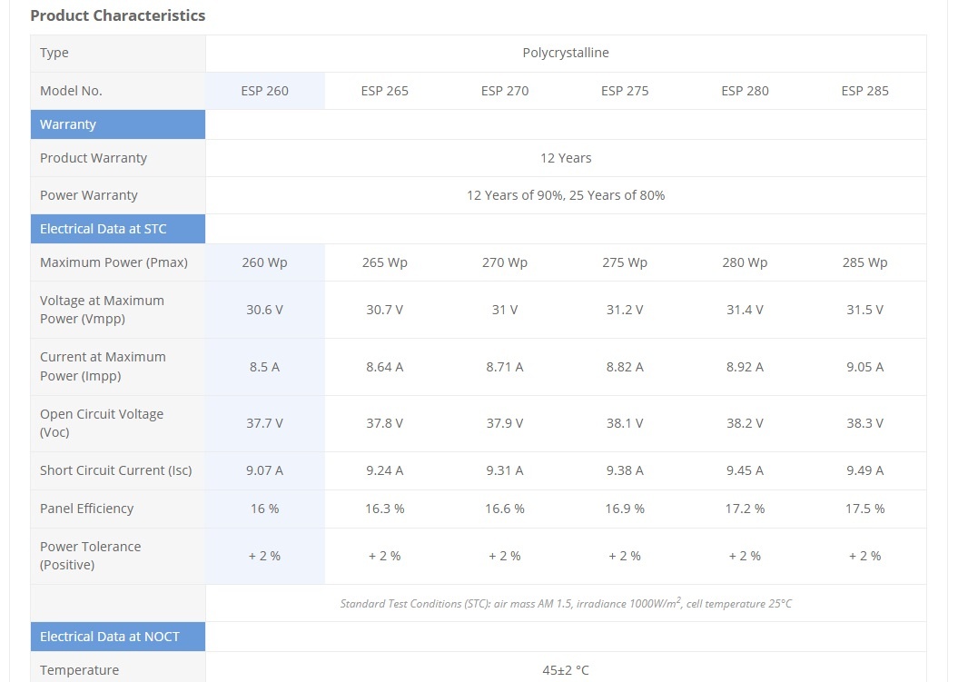Click the 12 Years product warranty value
The image size is (958, 682).
click(x=566, y=158)
